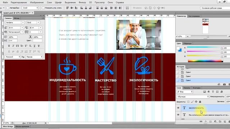Set history brush source on highlighted Сдвиг state
Viewport: 230px width, 129px height.
tap(178, 80)
